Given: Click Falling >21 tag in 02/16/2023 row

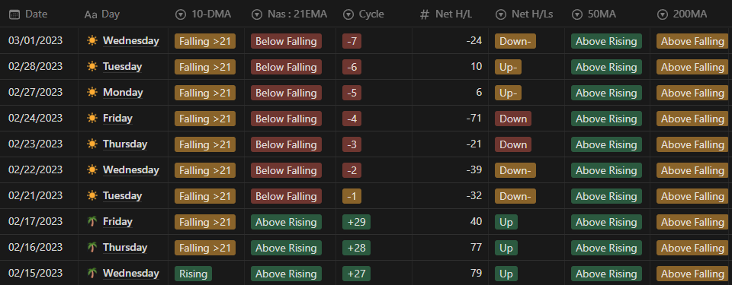Looking at the screenshot, I should [205, 248].
